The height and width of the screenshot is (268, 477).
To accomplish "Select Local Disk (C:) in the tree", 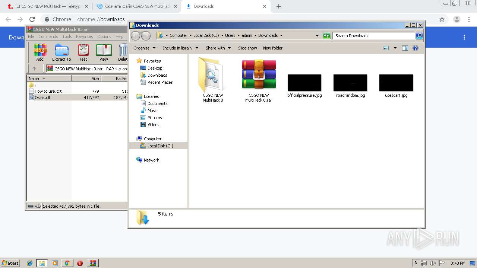I will click(x=160, y=146).
